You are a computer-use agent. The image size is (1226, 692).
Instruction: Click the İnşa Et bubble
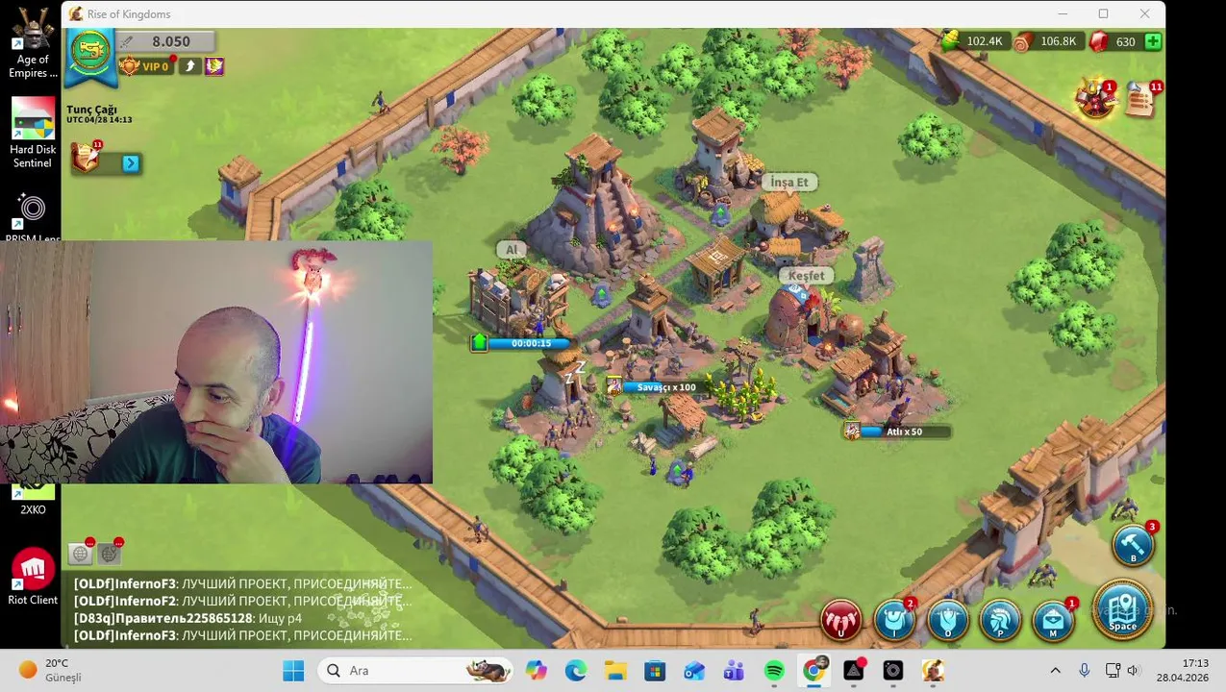click(x=789, y=182)
